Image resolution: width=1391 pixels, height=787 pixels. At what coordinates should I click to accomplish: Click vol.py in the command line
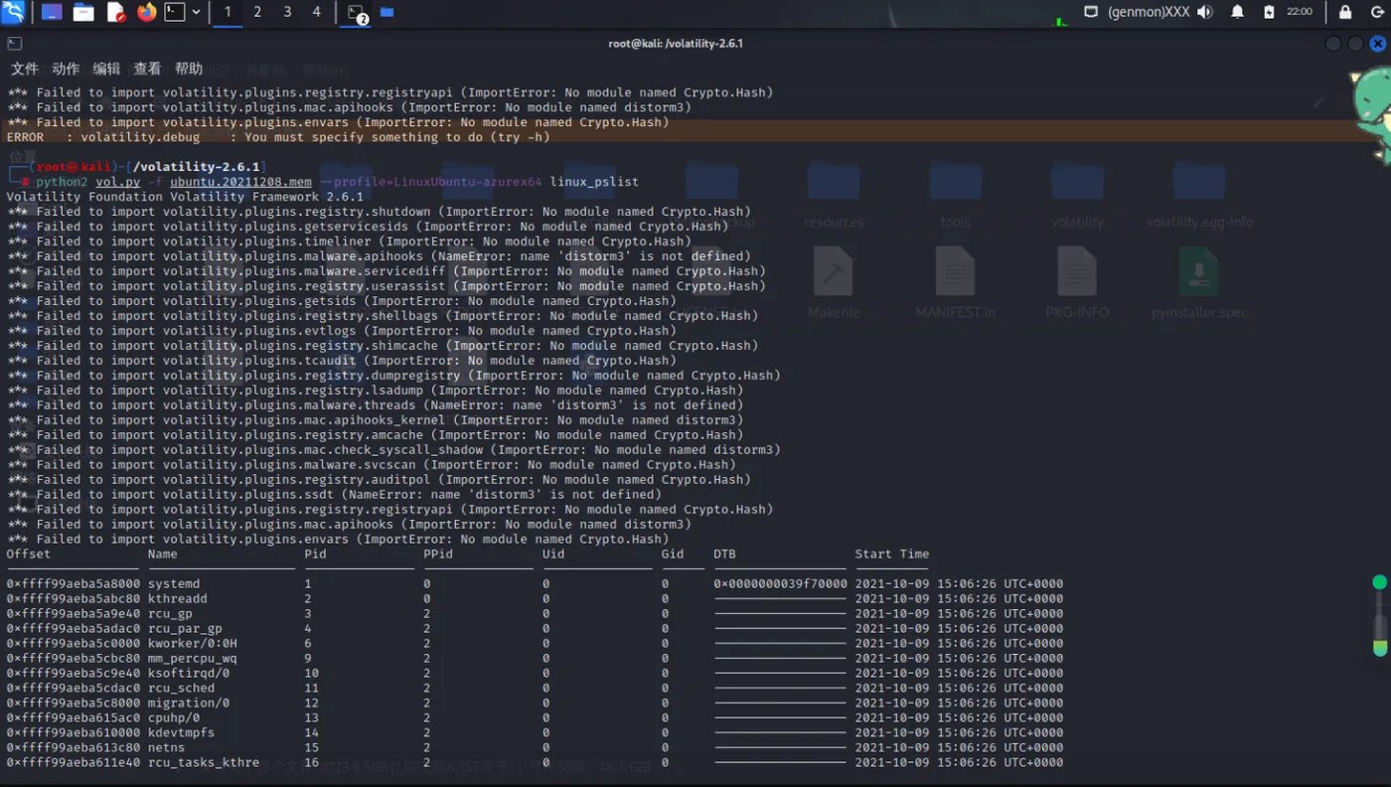[118, 182]
